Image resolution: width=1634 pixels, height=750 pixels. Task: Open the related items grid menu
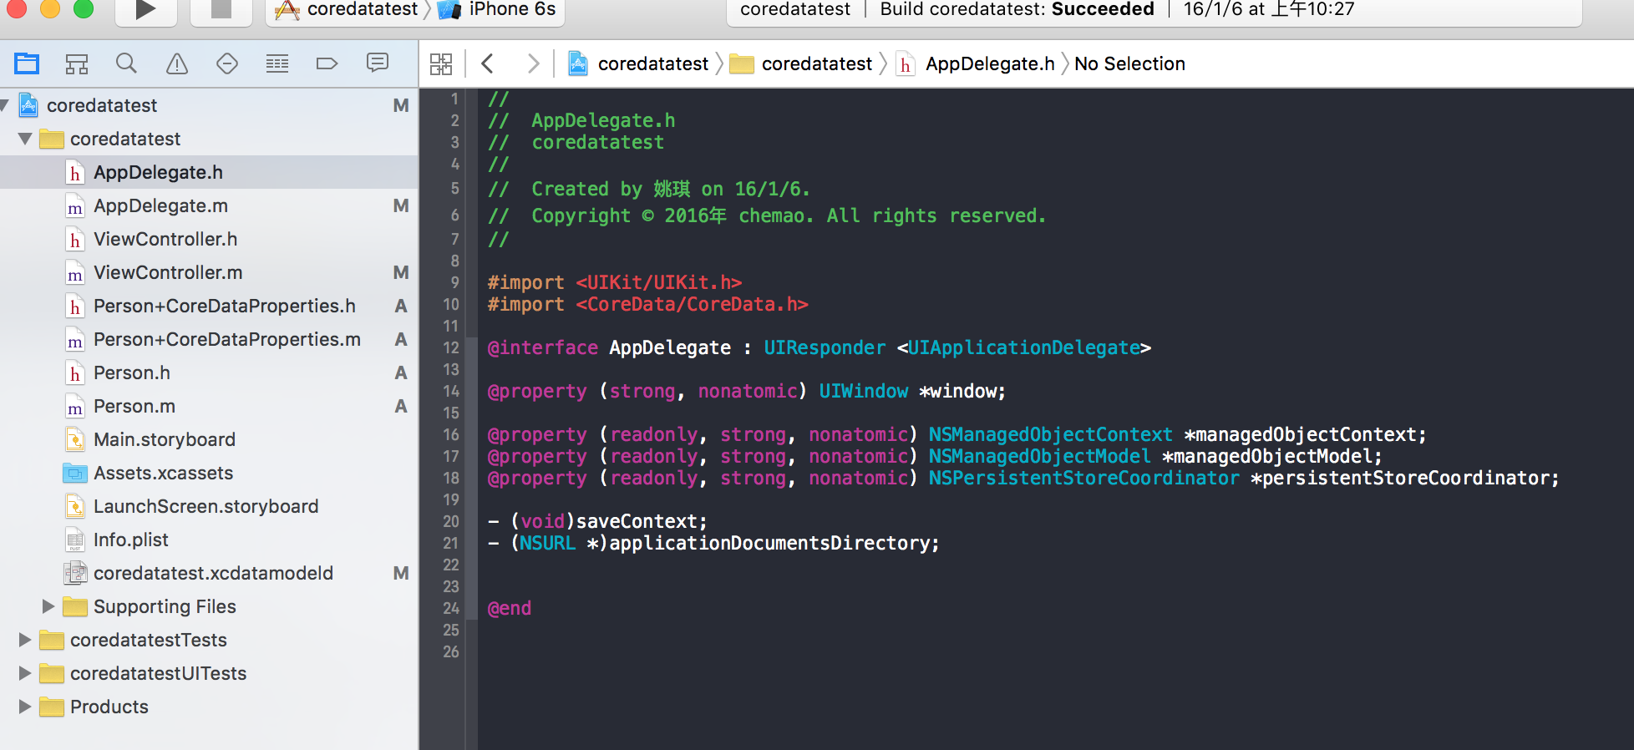(x=441, y=64)
